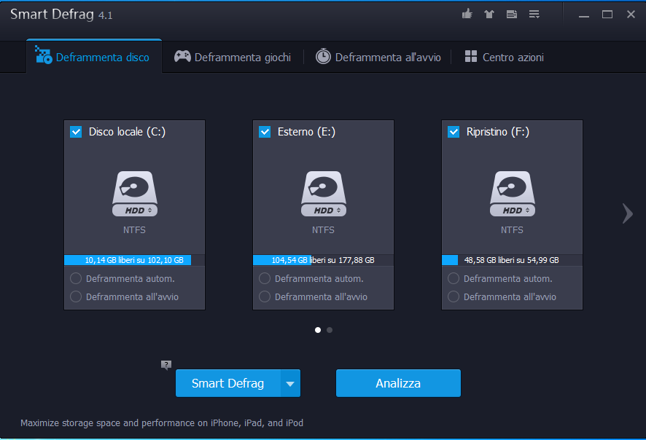Viewport: 646px width, 440px height.
Task: Click the C: drive free space bar
Action: pos(135,260)
